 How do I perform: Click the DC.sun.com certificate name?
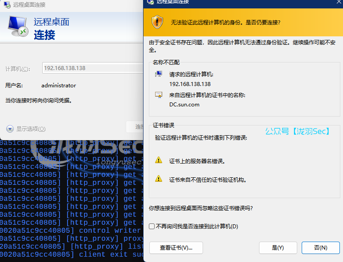[x=184, y=105]
